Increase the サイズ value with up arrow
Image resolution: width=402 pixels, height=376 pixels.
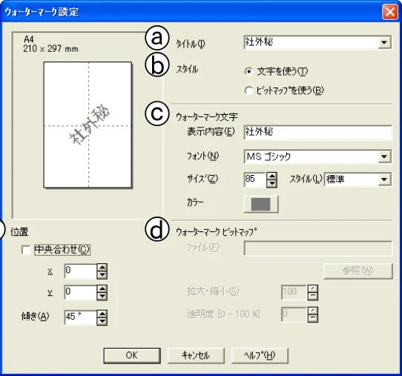pos(271,176)
